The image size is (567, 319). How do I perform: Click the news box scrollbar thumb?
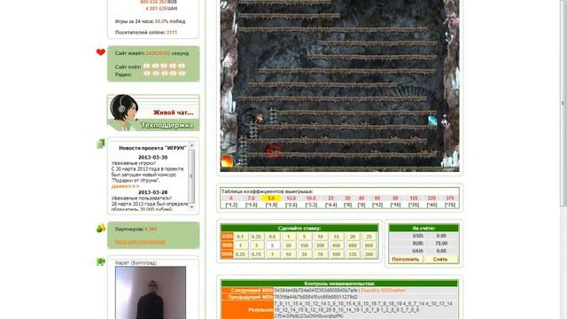tap(191, 176)
